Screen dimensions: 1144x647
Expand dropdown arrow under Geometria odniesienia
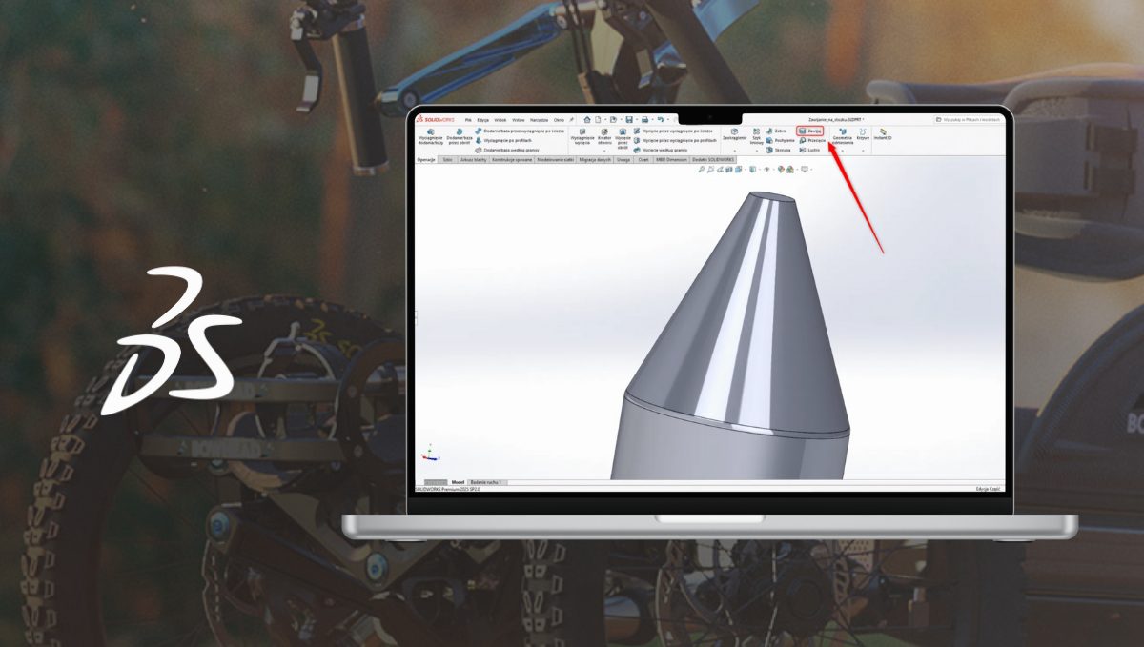pyautogui.click(x=843, y=151)
